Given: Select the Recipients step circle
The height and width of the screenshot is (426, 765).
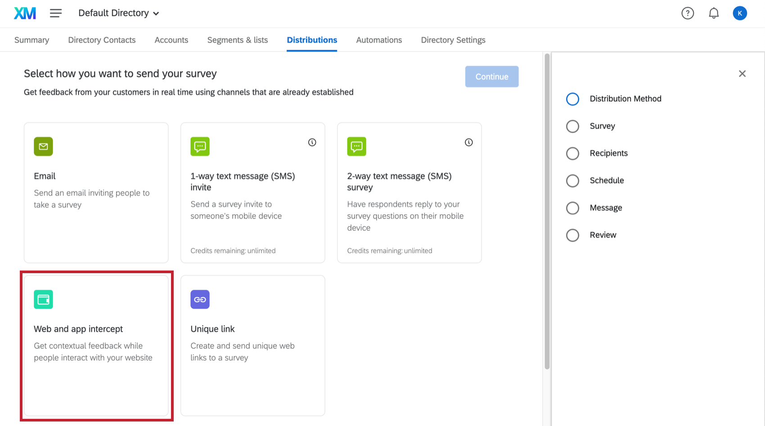Looking at the screenshot, I should click(x=572, y=153).
